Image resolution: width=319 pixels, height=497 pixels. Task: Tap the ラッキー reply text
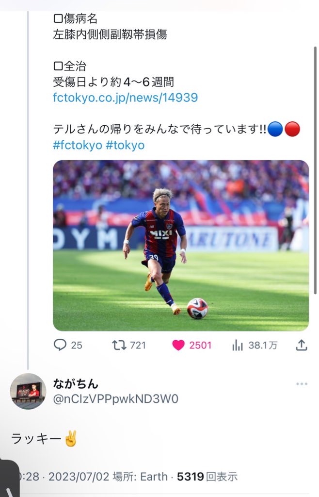(36, 439)
